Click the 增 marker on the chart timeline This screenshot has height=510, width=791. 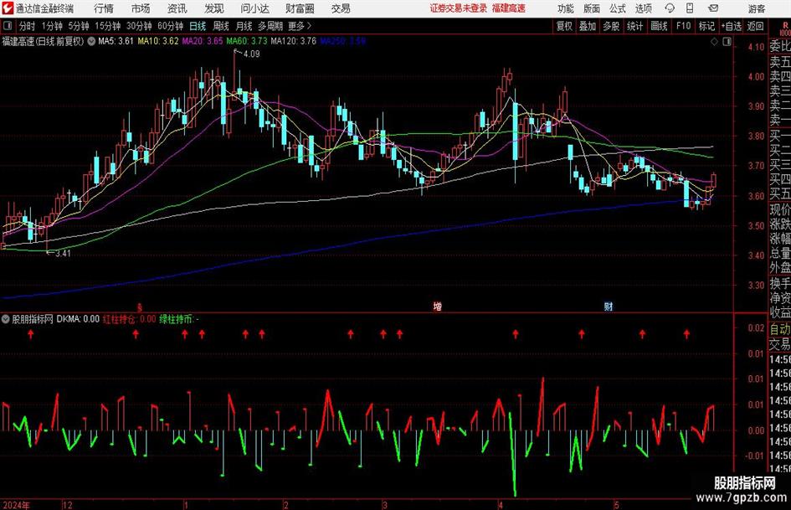coord(438,306)
